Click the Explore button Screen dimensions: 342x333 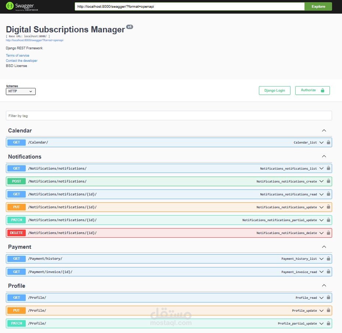pos(318,6)
